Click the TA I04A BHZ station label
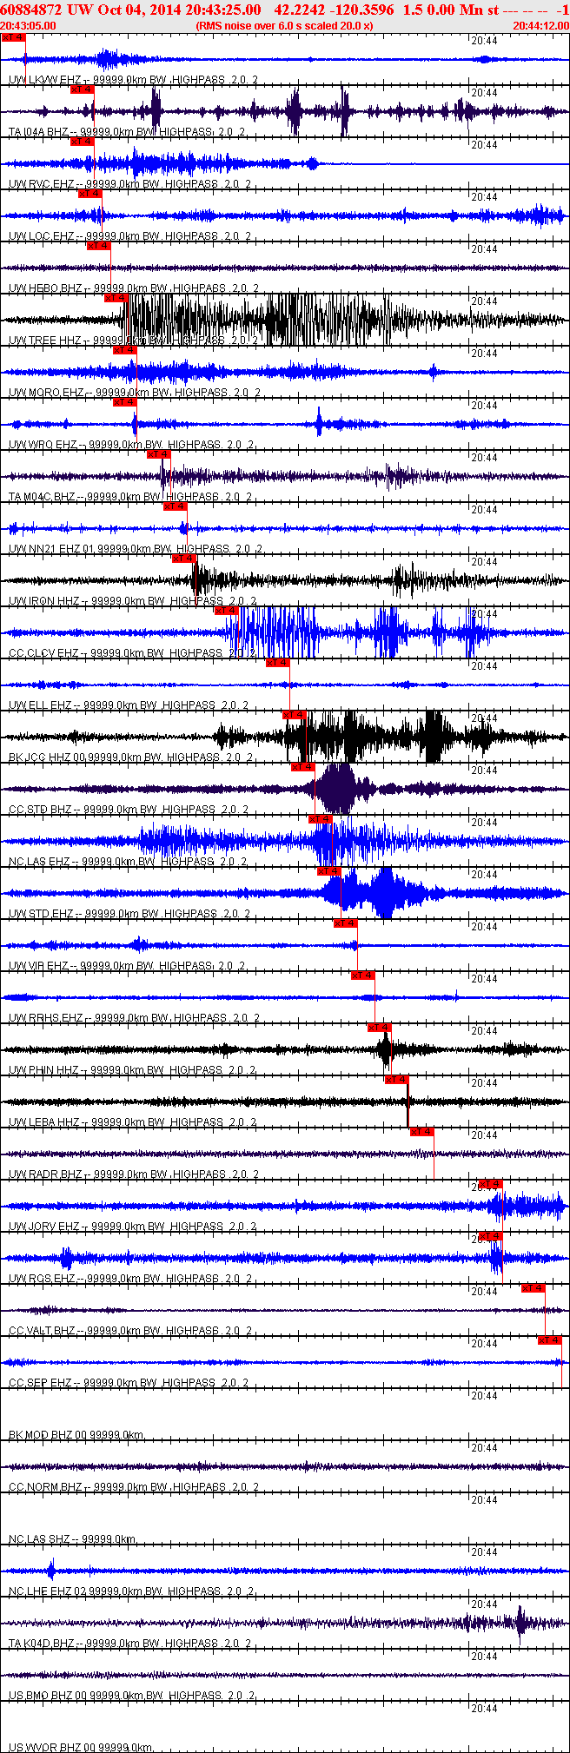This screenshot has height=1753, width=570. coord(127,132)
